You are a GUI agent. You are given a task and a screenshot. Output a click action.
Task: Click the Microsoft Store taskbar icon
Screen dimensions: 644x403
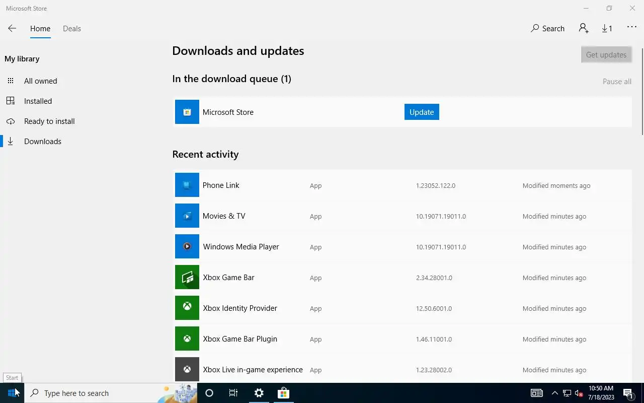pos(283,393)
